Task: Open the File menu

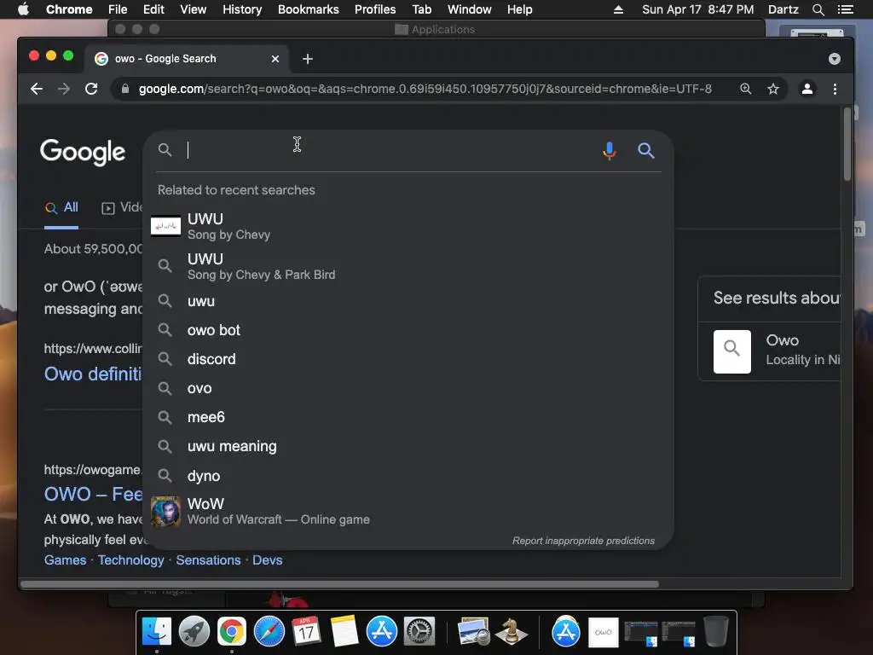Action: click(118, 9)
